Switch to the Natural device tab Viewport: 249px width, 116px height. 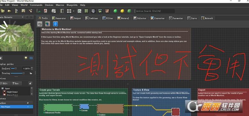pyautogui.click(x=123, y=18)
